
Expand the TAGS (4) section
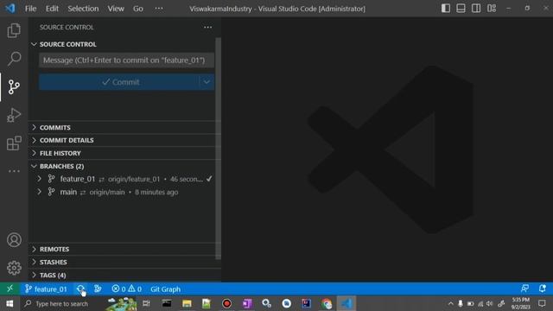point(122,275)
